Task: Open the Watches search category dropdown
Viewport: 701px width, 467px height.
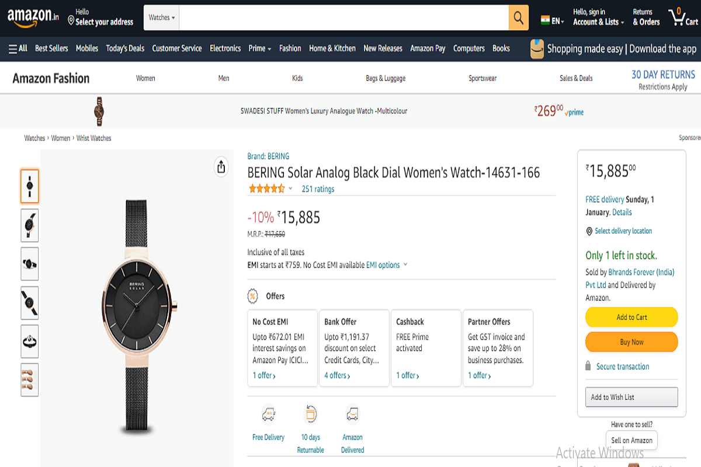Action: (x=161, y=17)
